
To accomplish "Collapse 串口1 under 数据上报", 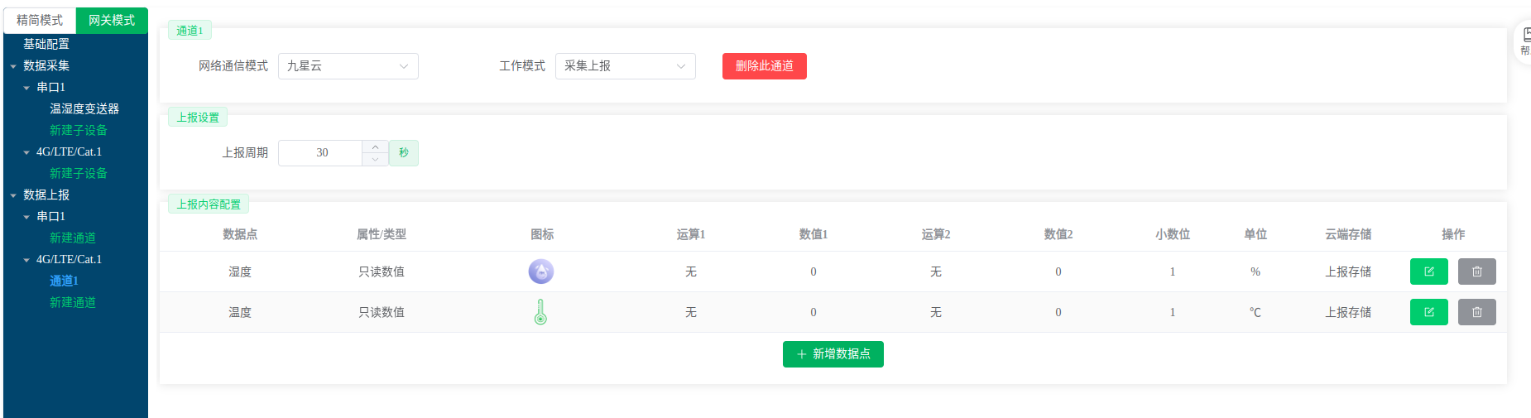I will coord(26,217).
